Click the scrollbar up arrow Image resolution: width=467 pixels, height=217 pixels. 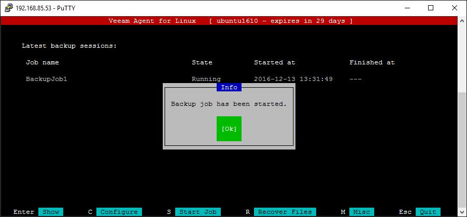[462, 21]
